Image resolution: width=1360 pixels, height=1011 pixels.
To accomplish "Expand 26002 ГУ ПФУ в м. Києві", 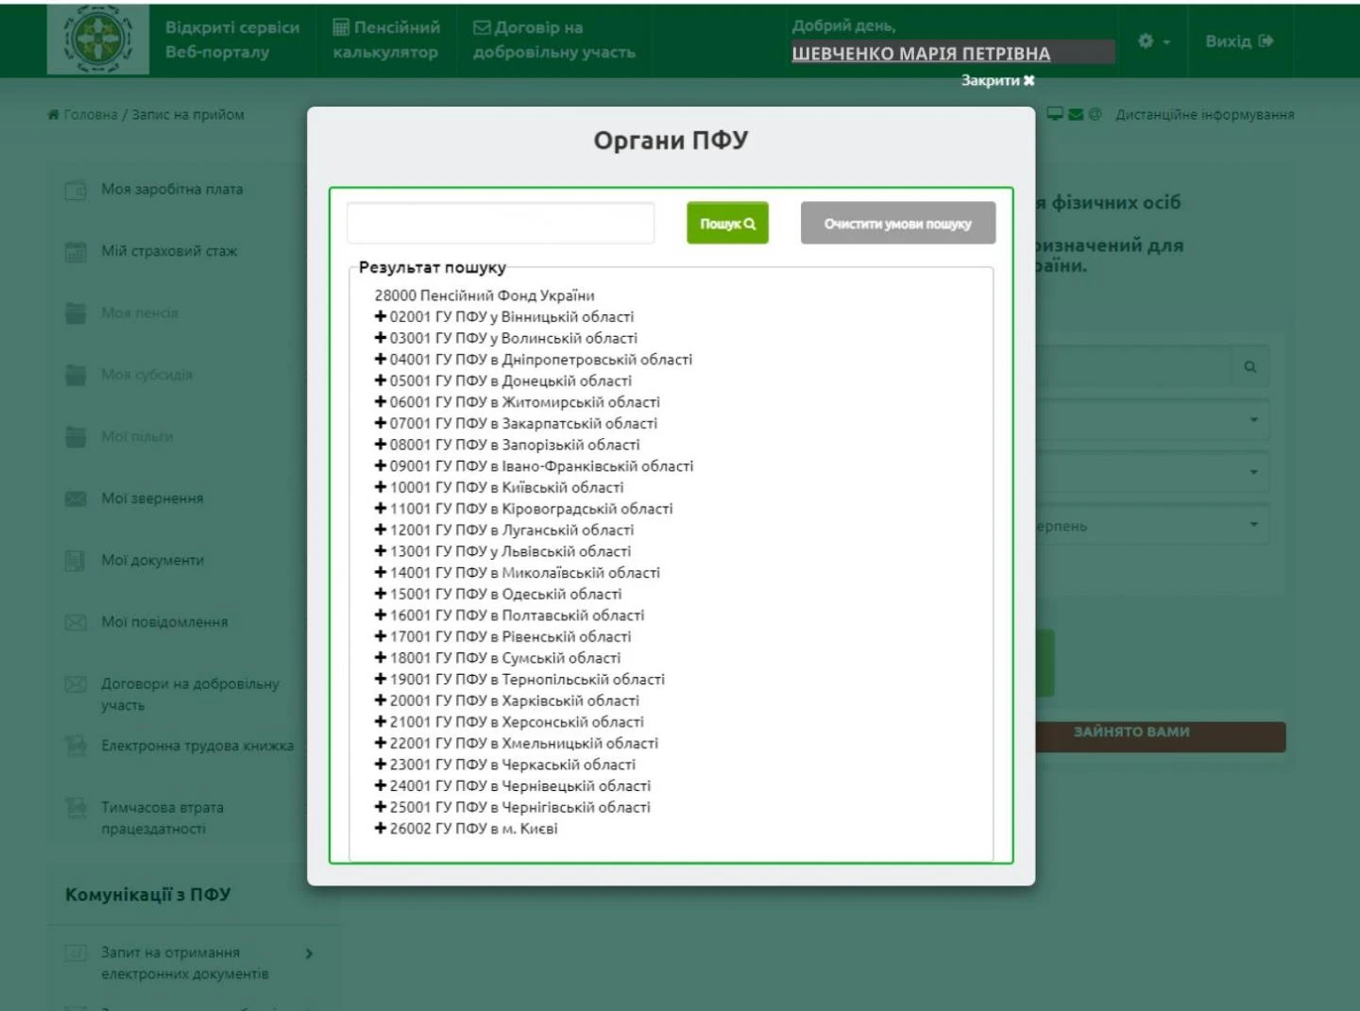I will (381, 828).
